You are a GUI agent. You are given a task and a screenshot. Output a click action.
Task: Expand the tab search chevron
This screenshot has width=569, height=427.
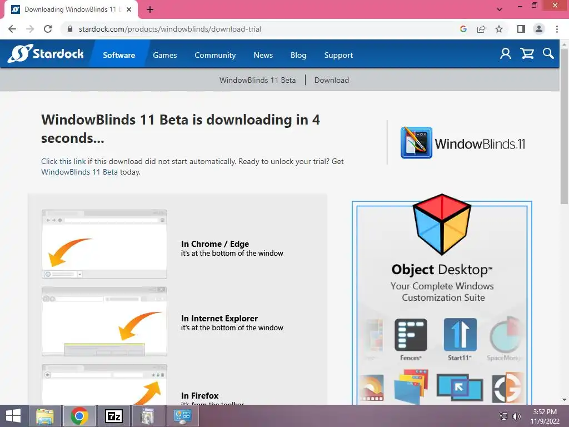(500, 9)
